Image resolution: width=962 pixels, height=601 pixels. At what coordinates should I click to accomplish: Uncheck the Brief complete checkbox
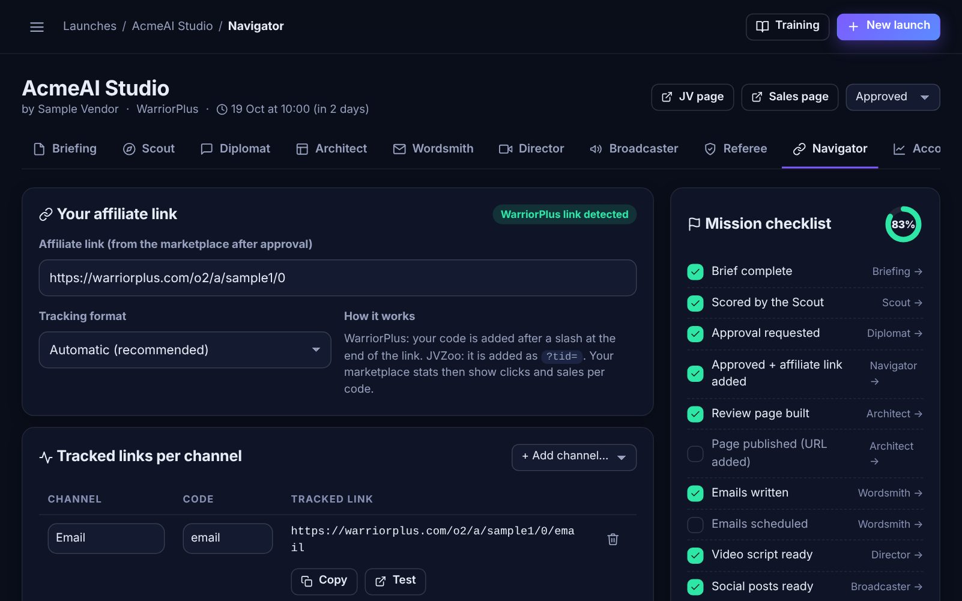coord(695,272)
